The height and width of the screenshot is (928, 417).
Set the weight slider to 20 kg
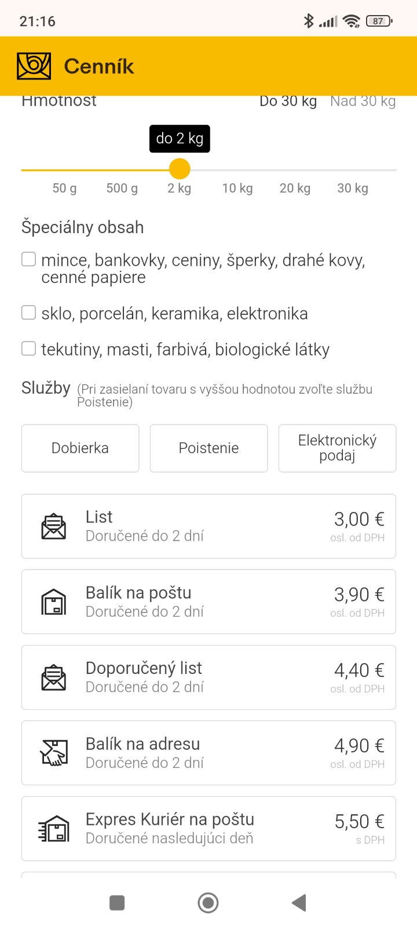[295, 171]
